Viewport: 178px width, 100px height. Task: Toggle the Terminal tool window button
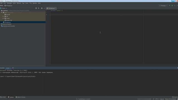(11, 97)
